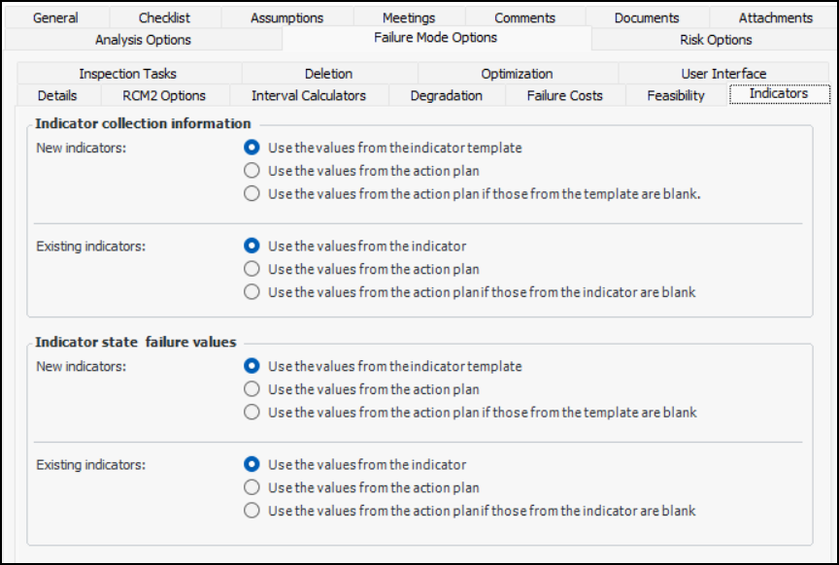Choose action plan values for new state failure indicators

point(252,389)
